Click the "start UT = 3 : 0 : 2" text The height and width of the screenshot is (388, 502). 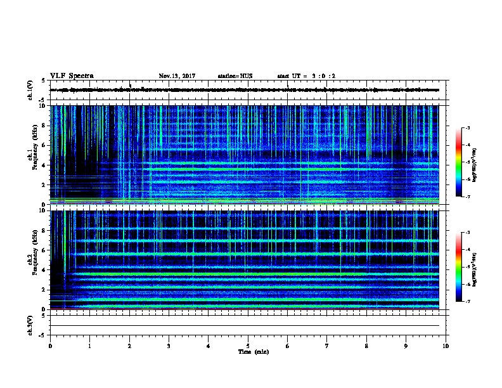point(306,76)
